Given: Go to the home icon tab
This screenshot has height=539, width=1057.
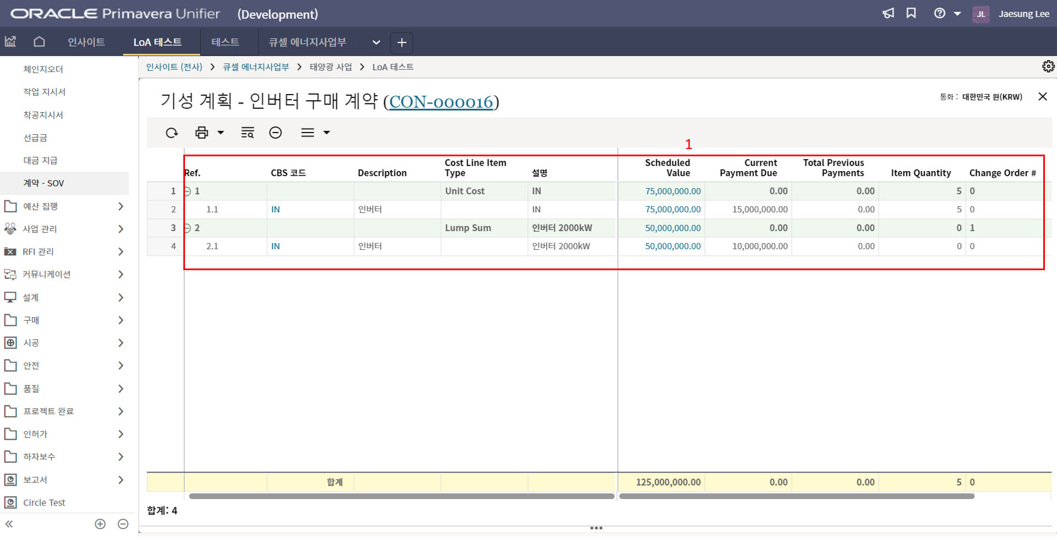Looking at the screenshot, I should (39, 42).
